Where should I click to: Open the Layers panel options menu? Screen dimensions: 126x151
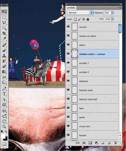pyautogui.click(x=120, y=8)
